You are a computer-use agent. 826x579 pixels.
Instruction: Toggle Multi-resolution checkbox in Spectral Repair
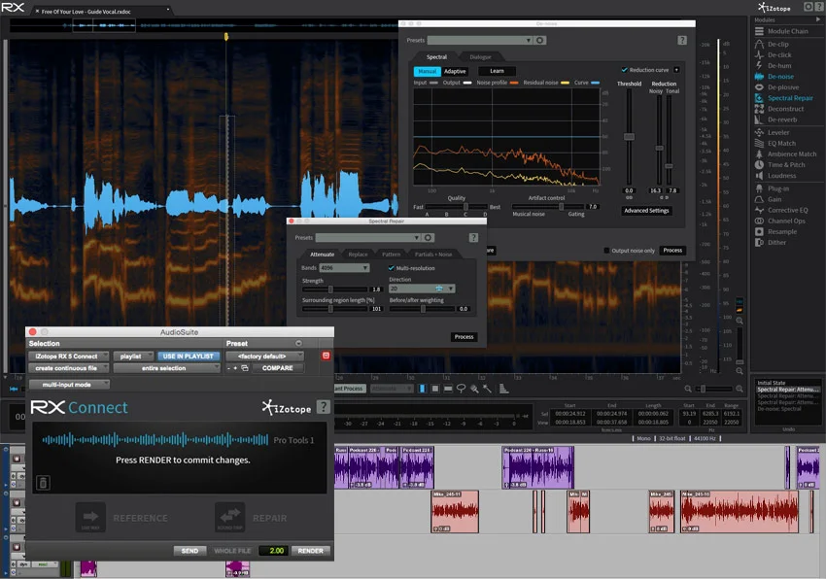(x=392, y=268)
